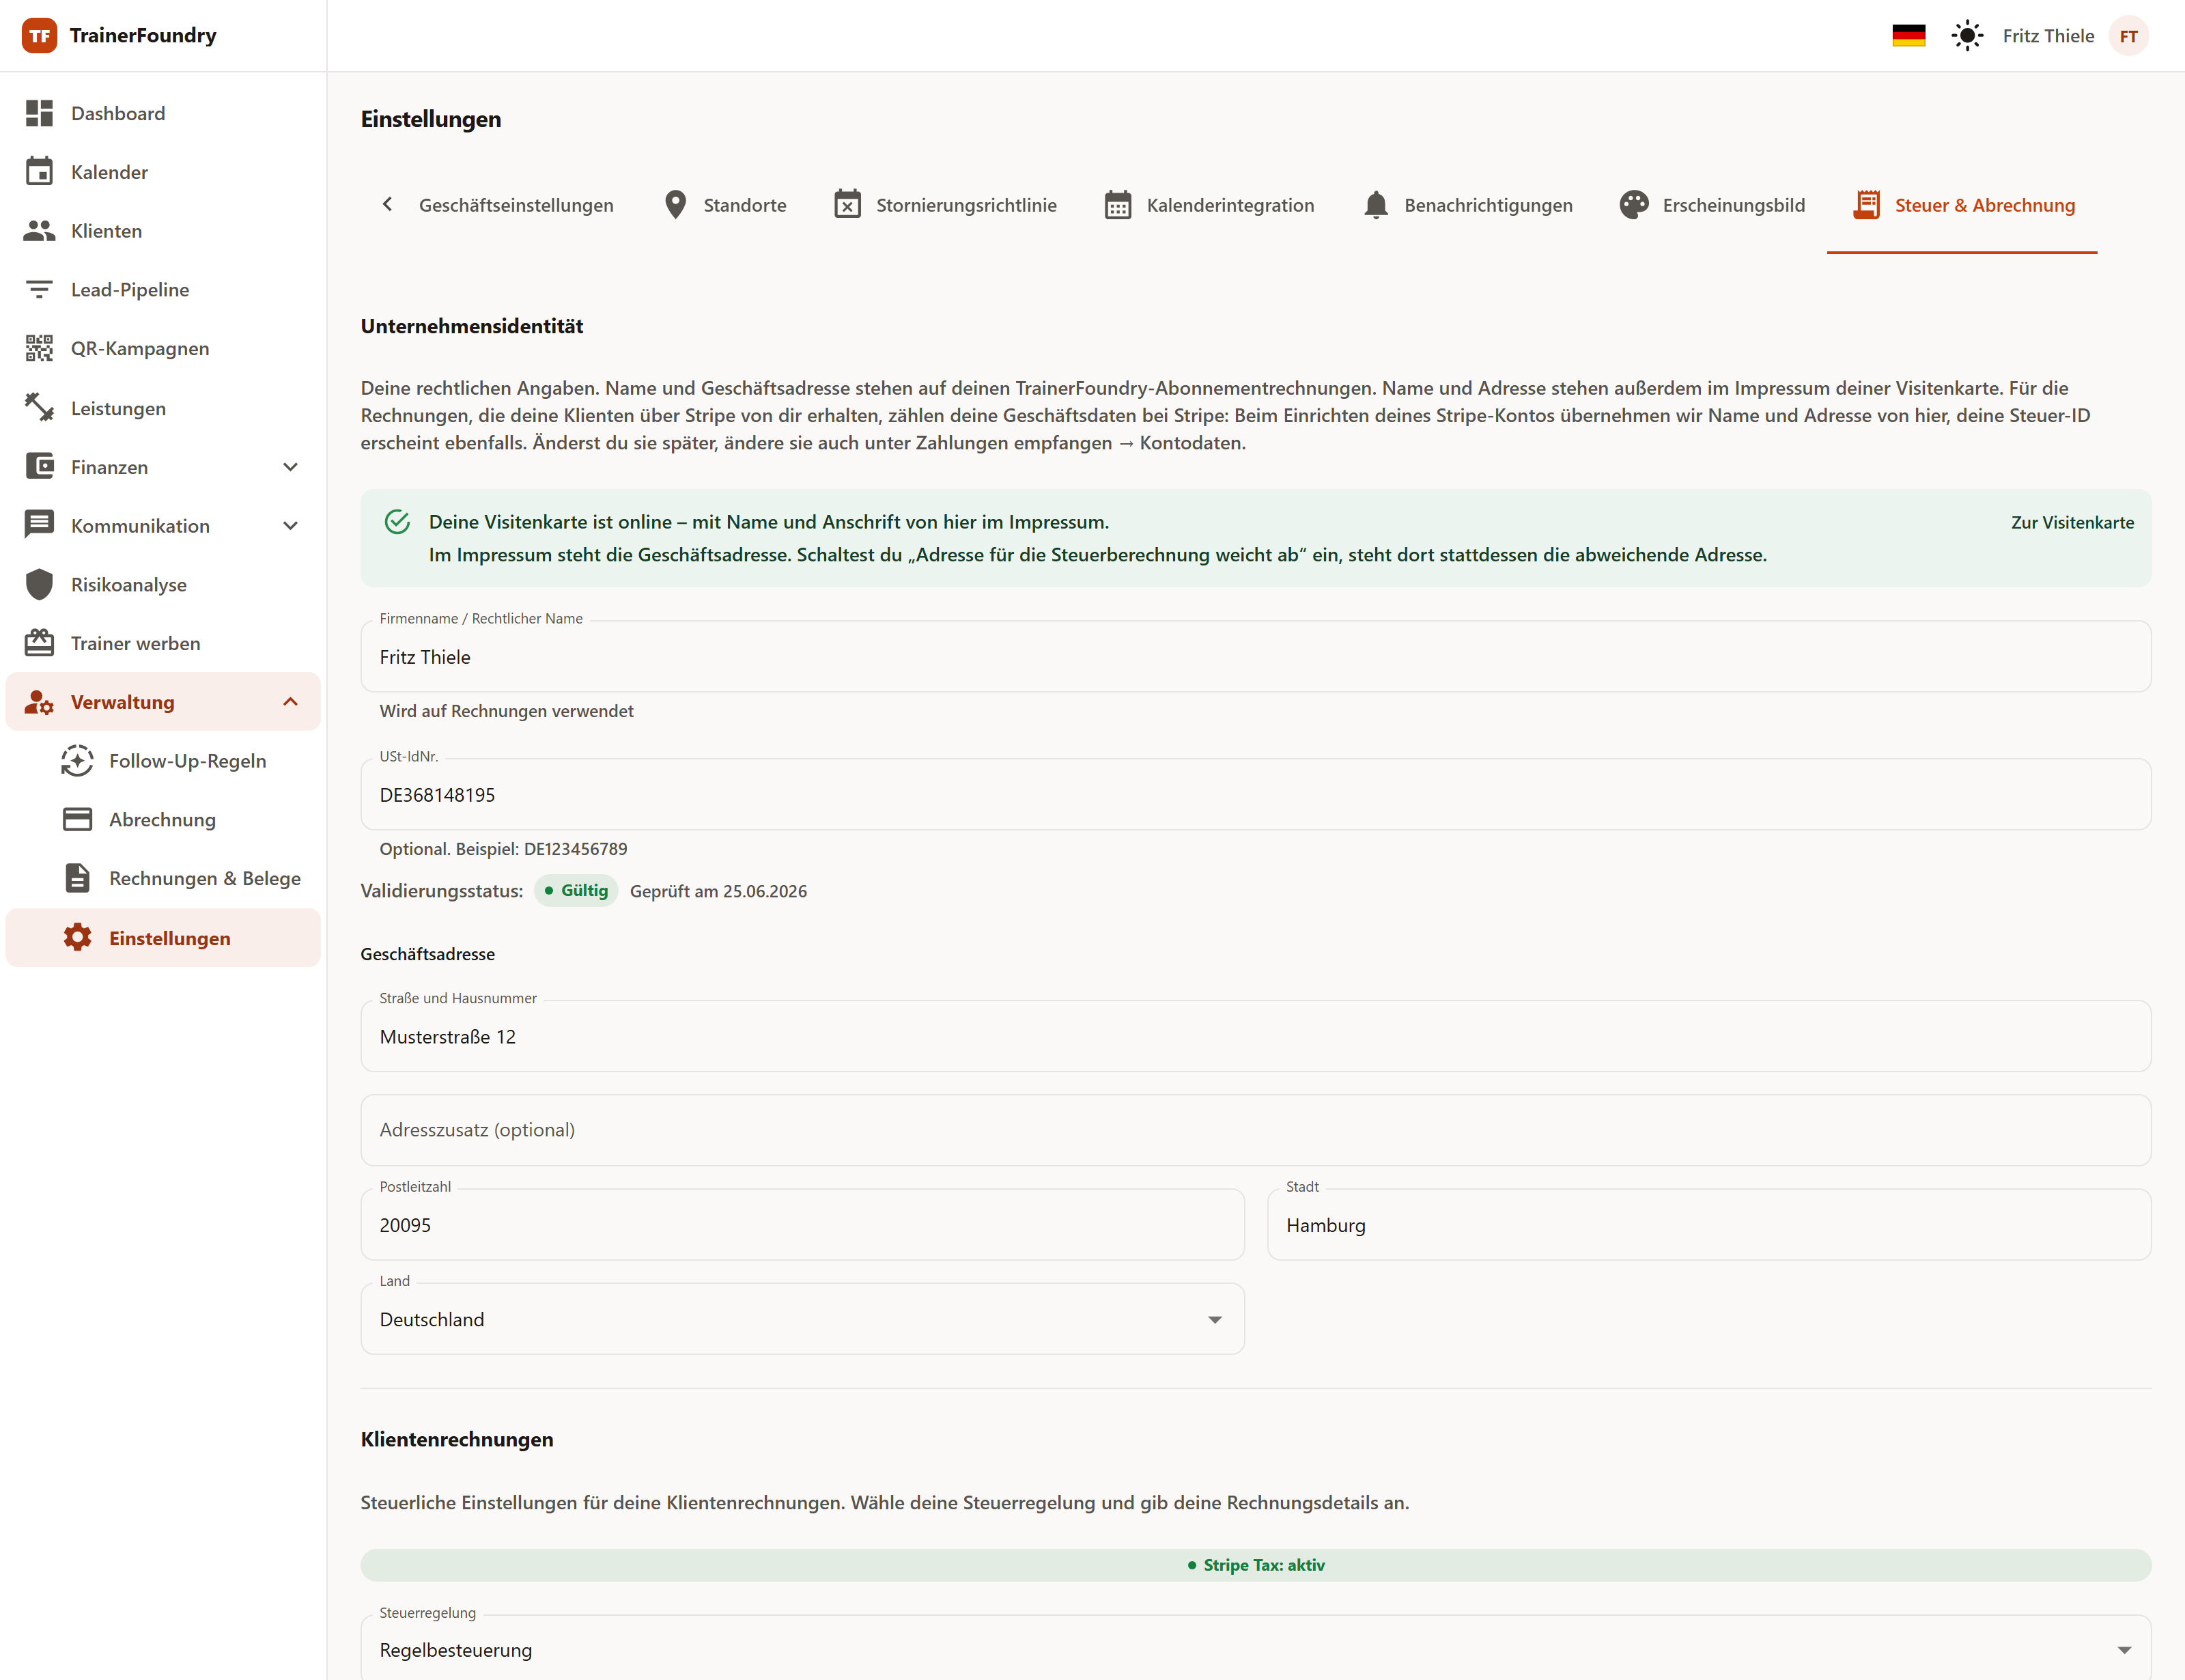Screen dimensions: 2185x1680
Task: Click the Gültig validation status badge
Action: pyautogui.click(x=577, y=890)
